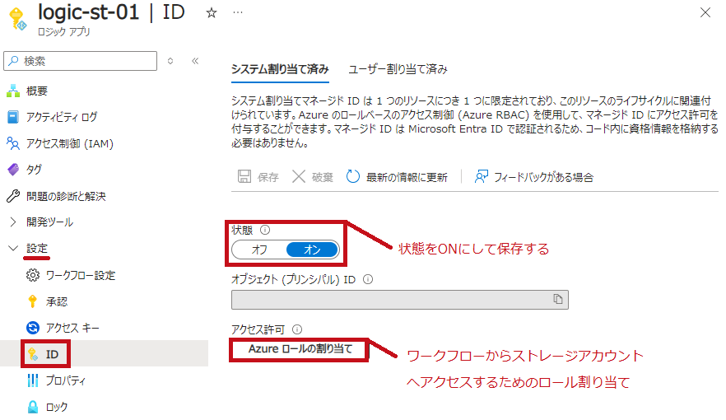The image size is (726, 420).
Task: Click the アクセス キー refresh icon
Action: pos(32,328)
